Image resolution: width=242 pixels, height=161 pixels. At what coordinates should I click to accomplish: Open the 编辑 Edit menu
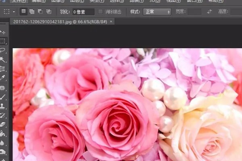39,1
